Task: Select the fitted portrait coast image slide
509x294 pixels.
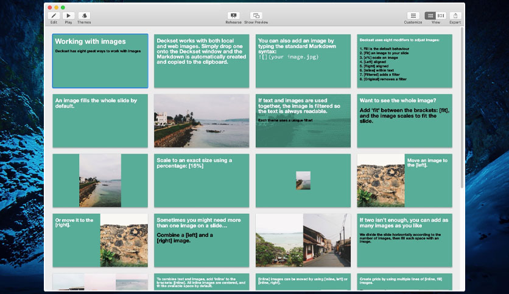Action: pyautogui.click(x=100, y=180)
